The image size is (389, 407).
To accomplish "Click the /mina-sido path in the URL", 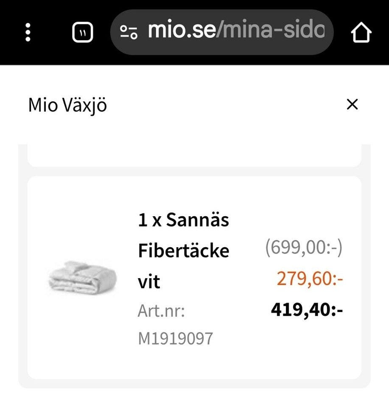I will 271,31.
